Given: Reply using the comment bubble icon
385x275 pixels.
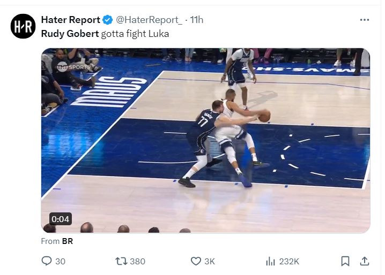Looking at the screenshot, I should (47, 261).
